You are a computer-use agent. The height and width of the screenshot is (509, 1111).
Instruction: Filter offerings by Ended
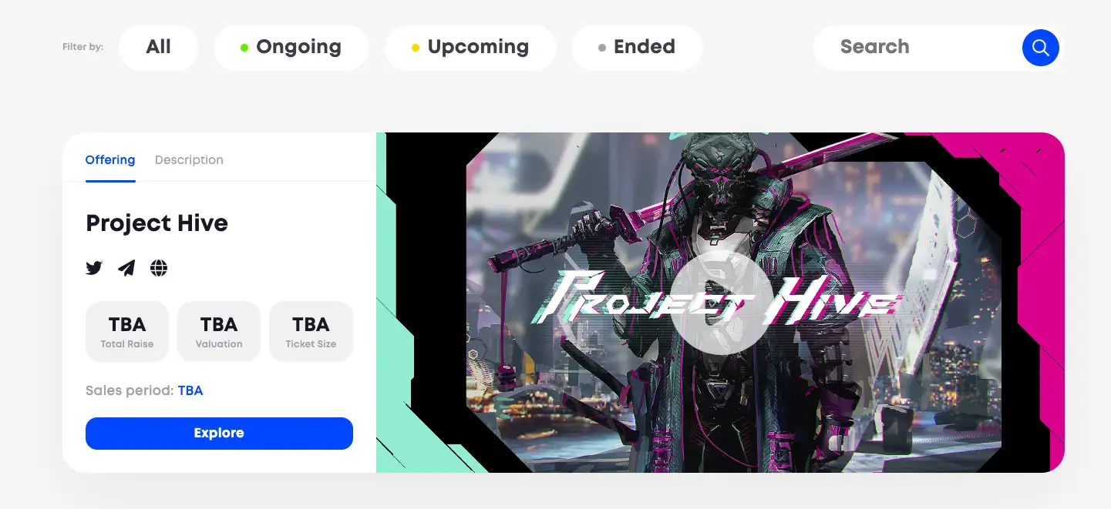pos(637,47)
